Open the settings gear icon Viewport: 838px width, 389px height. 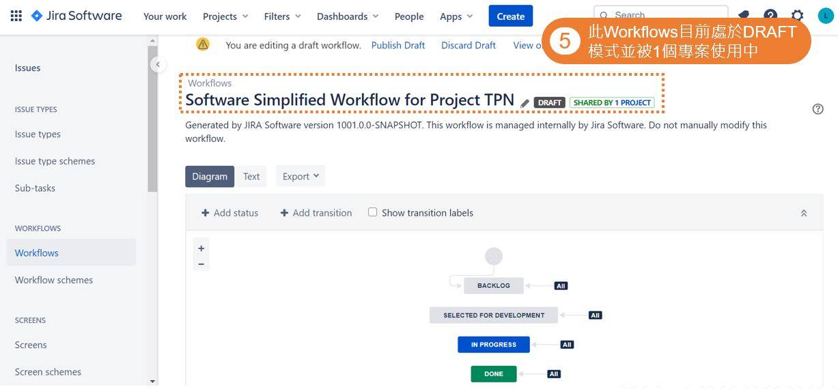797,16
